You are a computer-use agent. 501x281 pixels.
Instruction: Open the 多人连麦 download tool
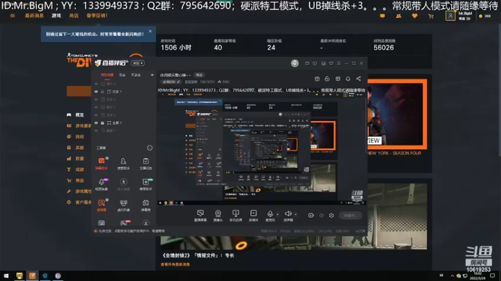[x=123, y=184]
